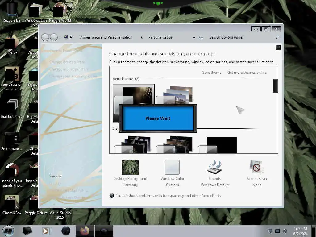Click Change mouse pointers link
The height and width of the screenshot is (237, 316).
pyautogui.click(x=69, y=69)
